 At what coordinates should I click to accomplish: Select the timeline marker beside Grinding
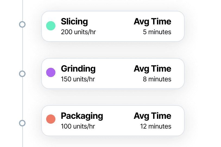click(x=22, y=74)
